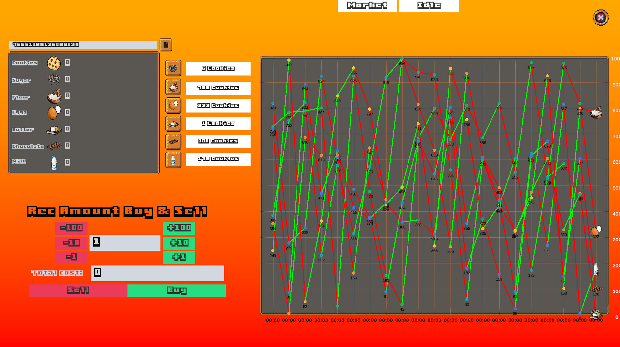
Task: Subtract one with the -1 button
Action: pos(71,258)
